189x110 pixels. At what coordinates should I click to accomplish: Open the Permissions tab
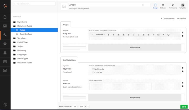coord(172,6)
